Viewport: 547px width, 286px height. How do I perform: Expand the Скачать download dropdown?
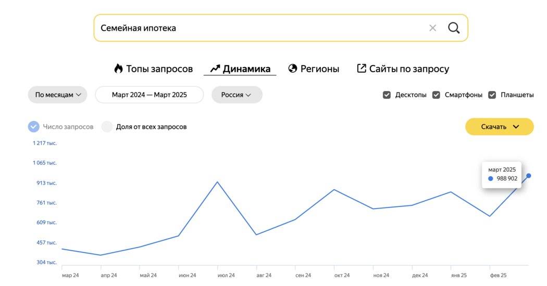click(x=499, y=127)
